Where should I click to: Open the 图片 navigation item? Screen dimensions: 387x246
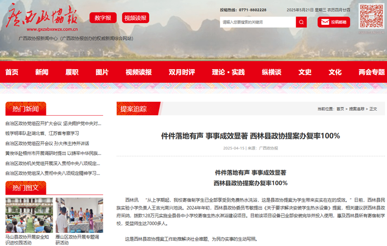102,72
